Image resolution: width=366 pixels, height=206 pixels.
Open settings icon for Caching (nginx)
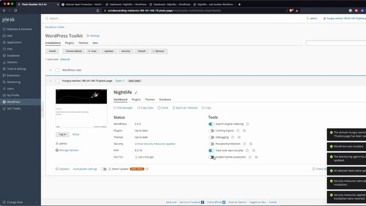(x=244, y=130)
